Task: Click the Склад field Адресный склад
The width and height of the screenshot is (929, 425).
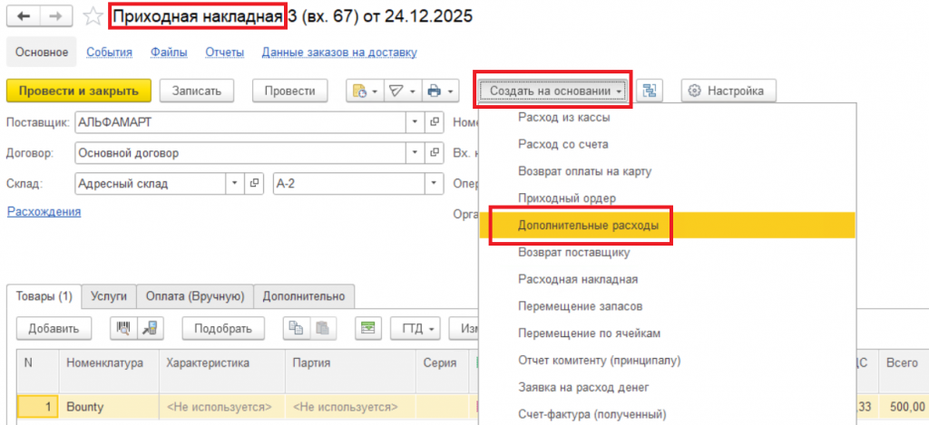Action: click(x=150, y=183)
